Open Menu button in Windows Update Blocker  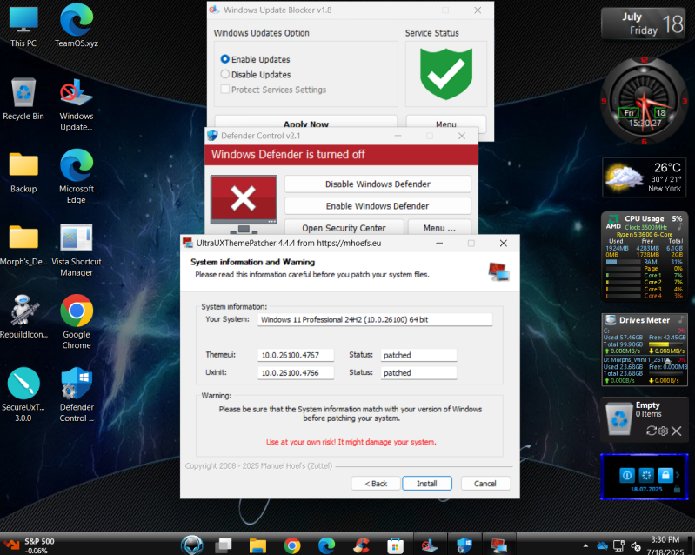pos(446,124)
